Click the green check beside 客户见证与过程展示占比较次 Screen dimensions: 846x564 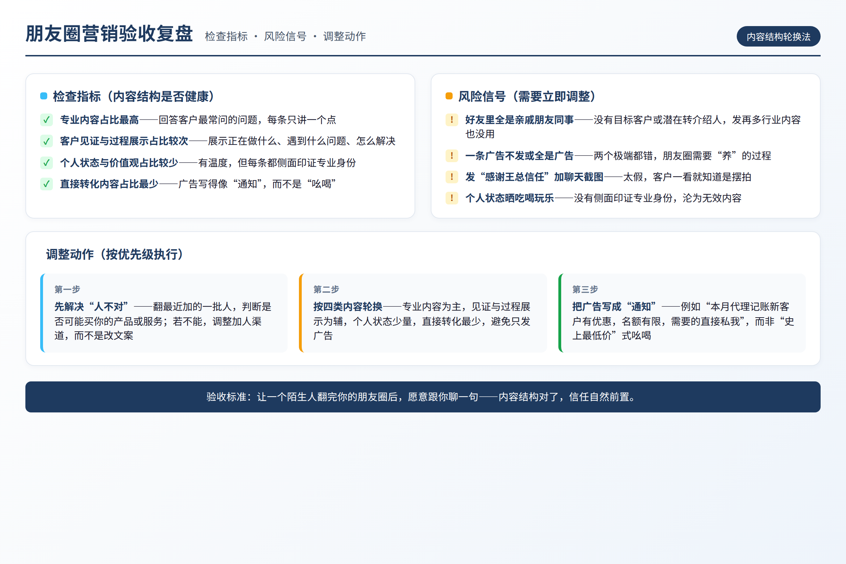[47, 141]
